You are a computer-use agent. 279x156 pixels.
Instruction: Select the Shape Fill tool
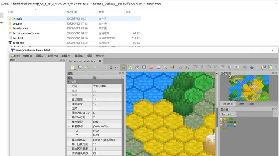tap(144, 67)
